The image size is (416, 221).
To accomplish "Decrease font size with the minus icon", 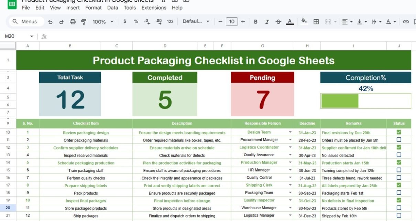I will tap(220, 21).
